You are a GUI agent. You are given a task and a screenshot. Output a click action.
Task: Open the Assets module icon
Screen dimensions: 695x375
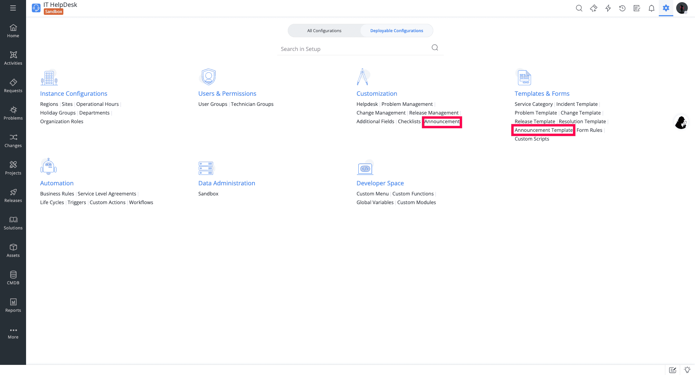click(x=13, y=250)
